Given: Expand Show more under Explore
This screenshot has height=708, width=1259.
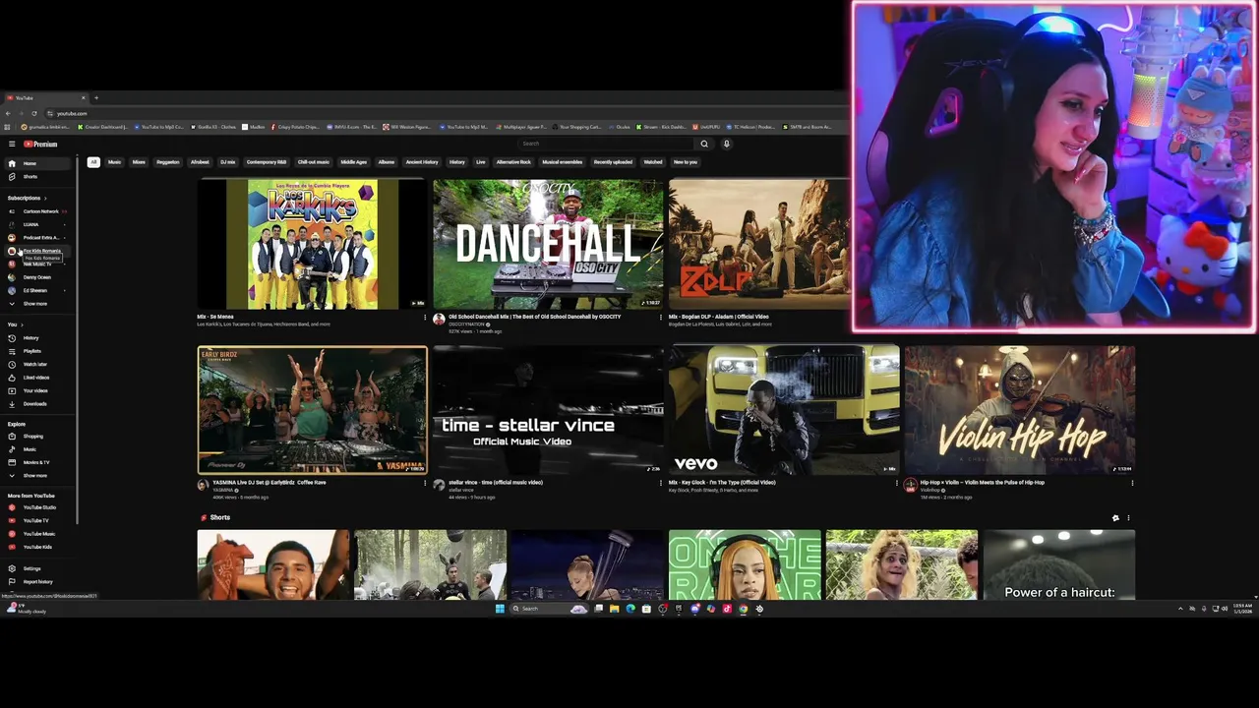Looking at the screenshot, I should pos(34,476).
